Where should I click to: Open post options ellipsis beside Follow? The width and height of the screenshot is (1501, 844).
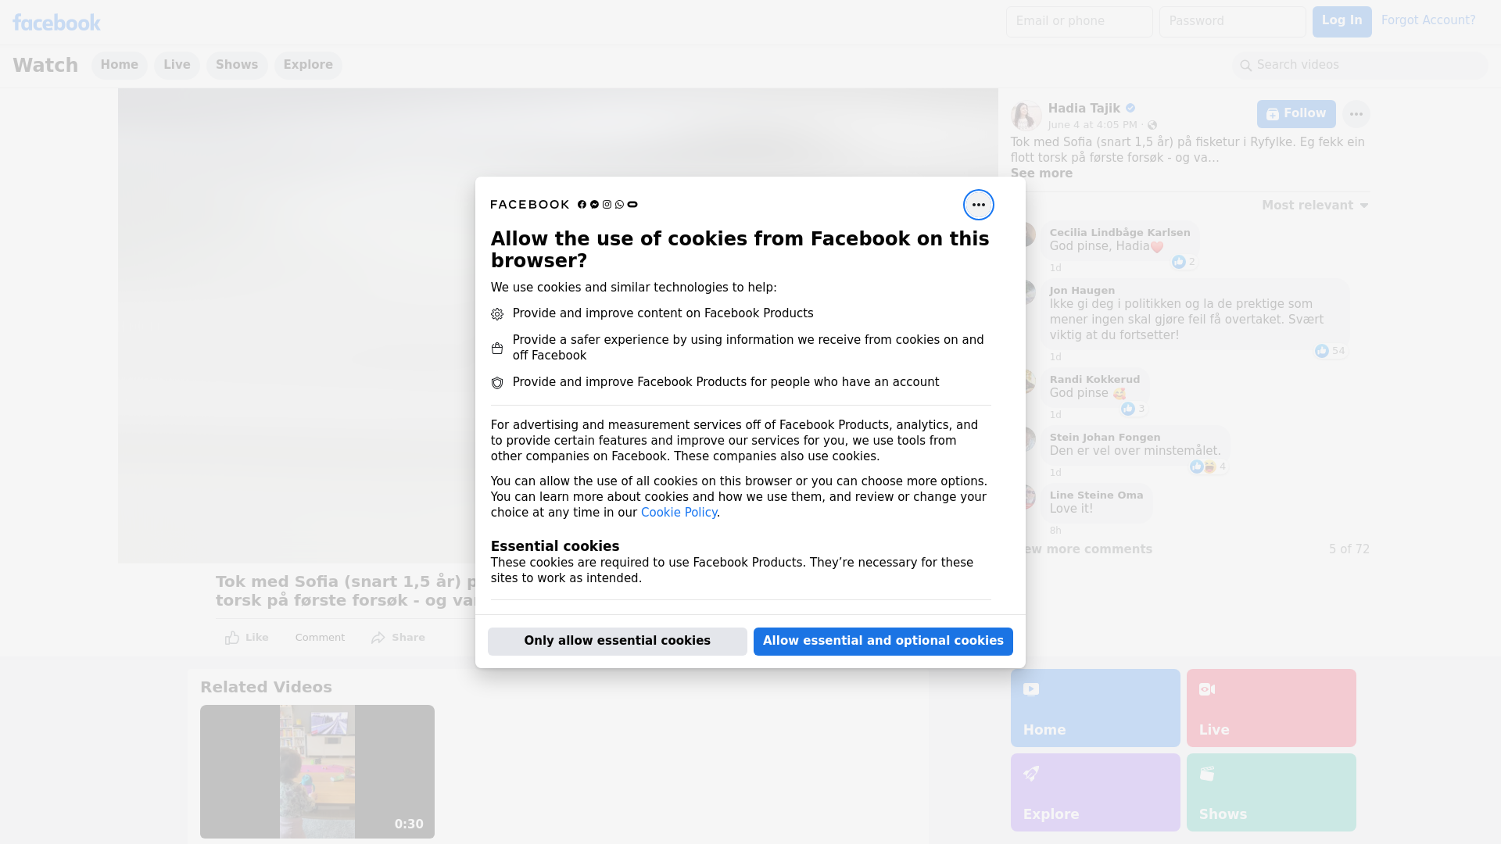pos(1356,114)
